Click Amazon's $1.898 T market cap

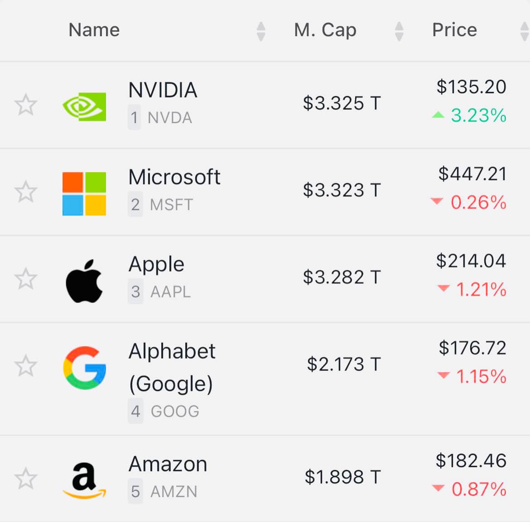coord(342,477)
